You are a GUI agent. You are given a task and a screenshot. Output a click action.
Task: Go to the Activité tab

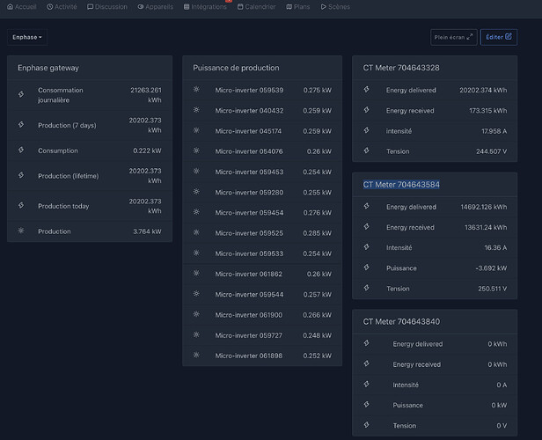pos(62,6)
